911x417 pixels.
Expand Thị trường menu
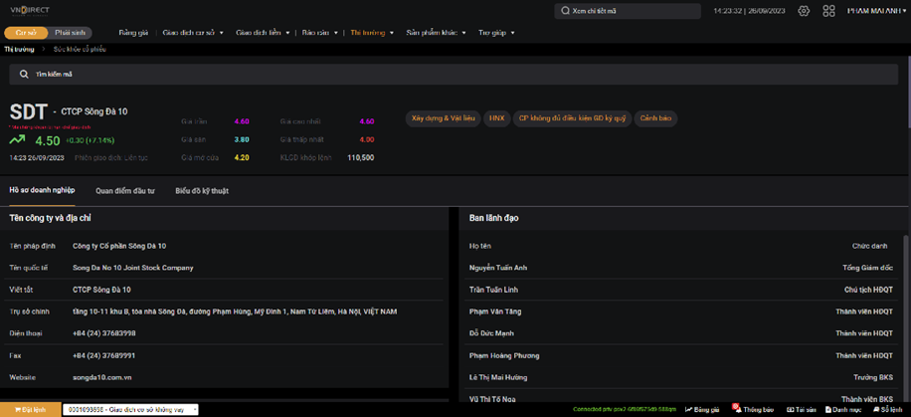coord(372,33)
